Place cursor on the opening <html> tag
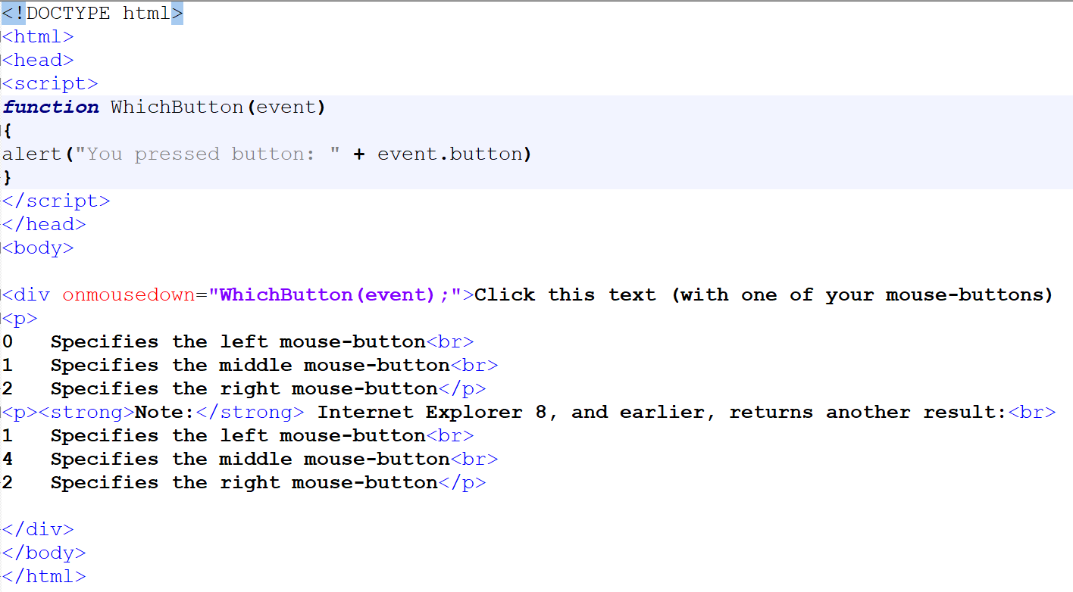Image resolution: width=1073 pixels, height=592 pixels. click(38, 37)
